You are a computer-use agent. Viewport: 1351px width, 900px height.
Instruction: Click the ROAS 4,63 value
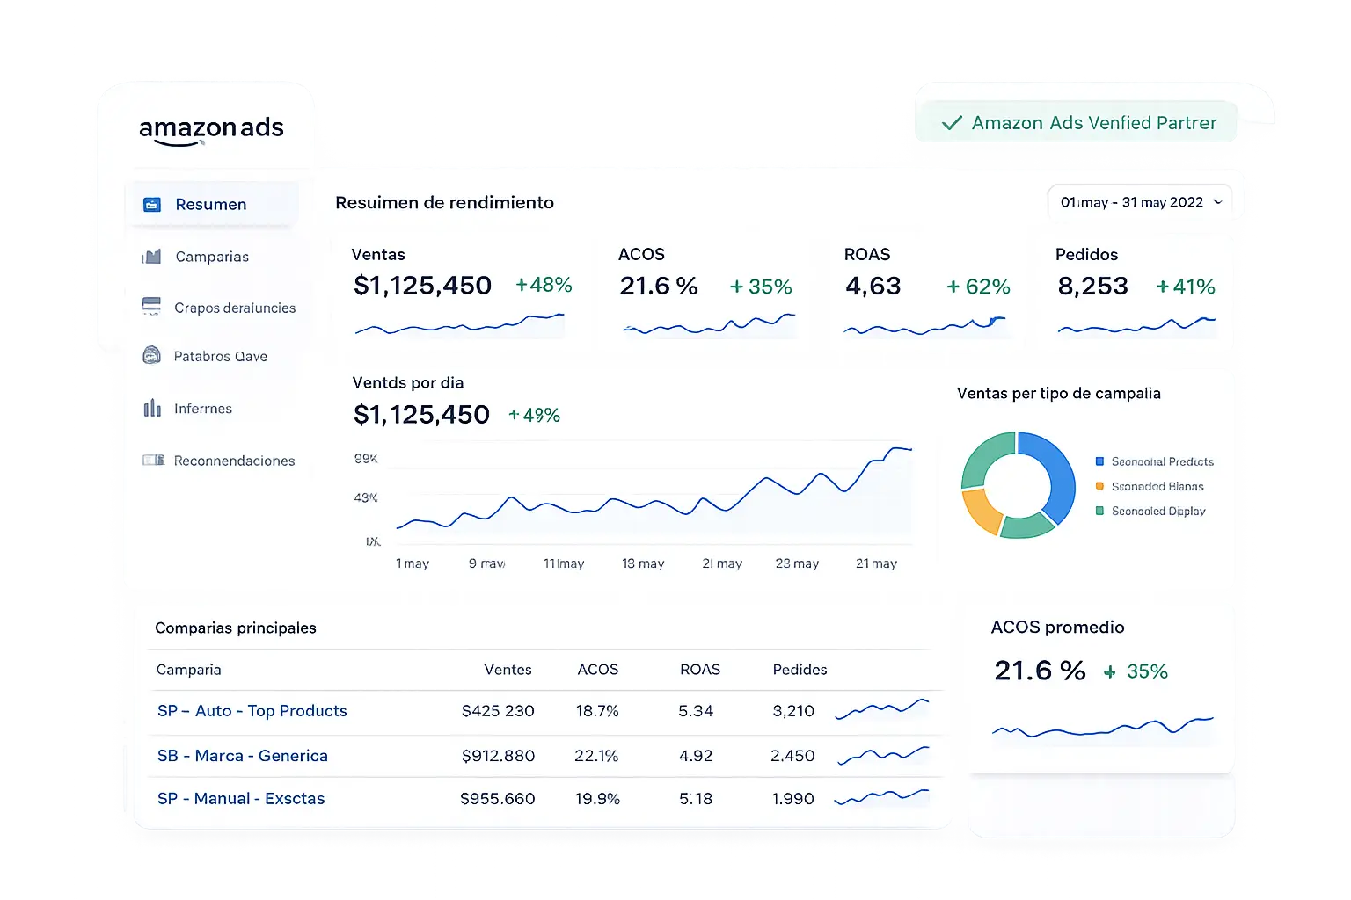point(873,286)
